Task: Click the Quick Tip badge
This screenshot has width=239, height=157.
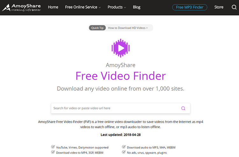Action: tap(97, 28)
